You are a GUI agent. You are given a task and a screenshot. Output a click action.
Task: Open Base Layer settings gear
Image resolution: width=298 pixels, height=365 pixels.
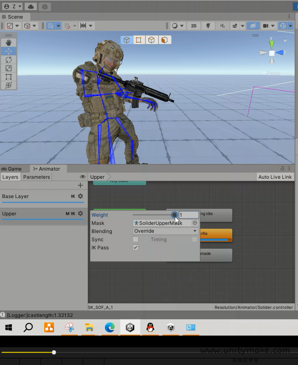click(x=80, y=196)
